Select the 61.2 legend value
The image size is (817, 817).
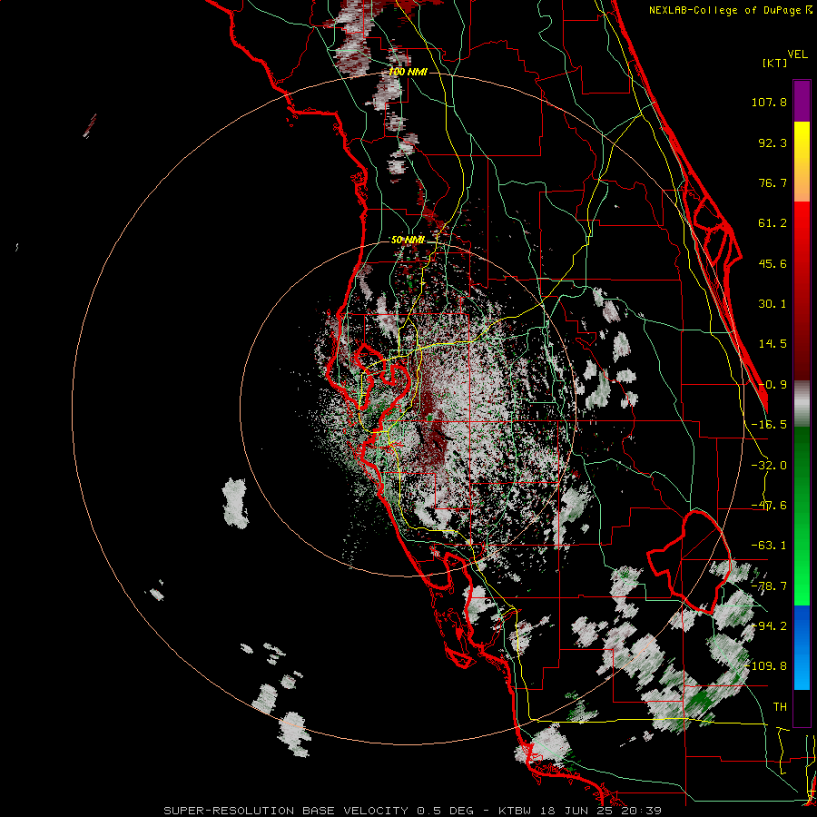773,223
